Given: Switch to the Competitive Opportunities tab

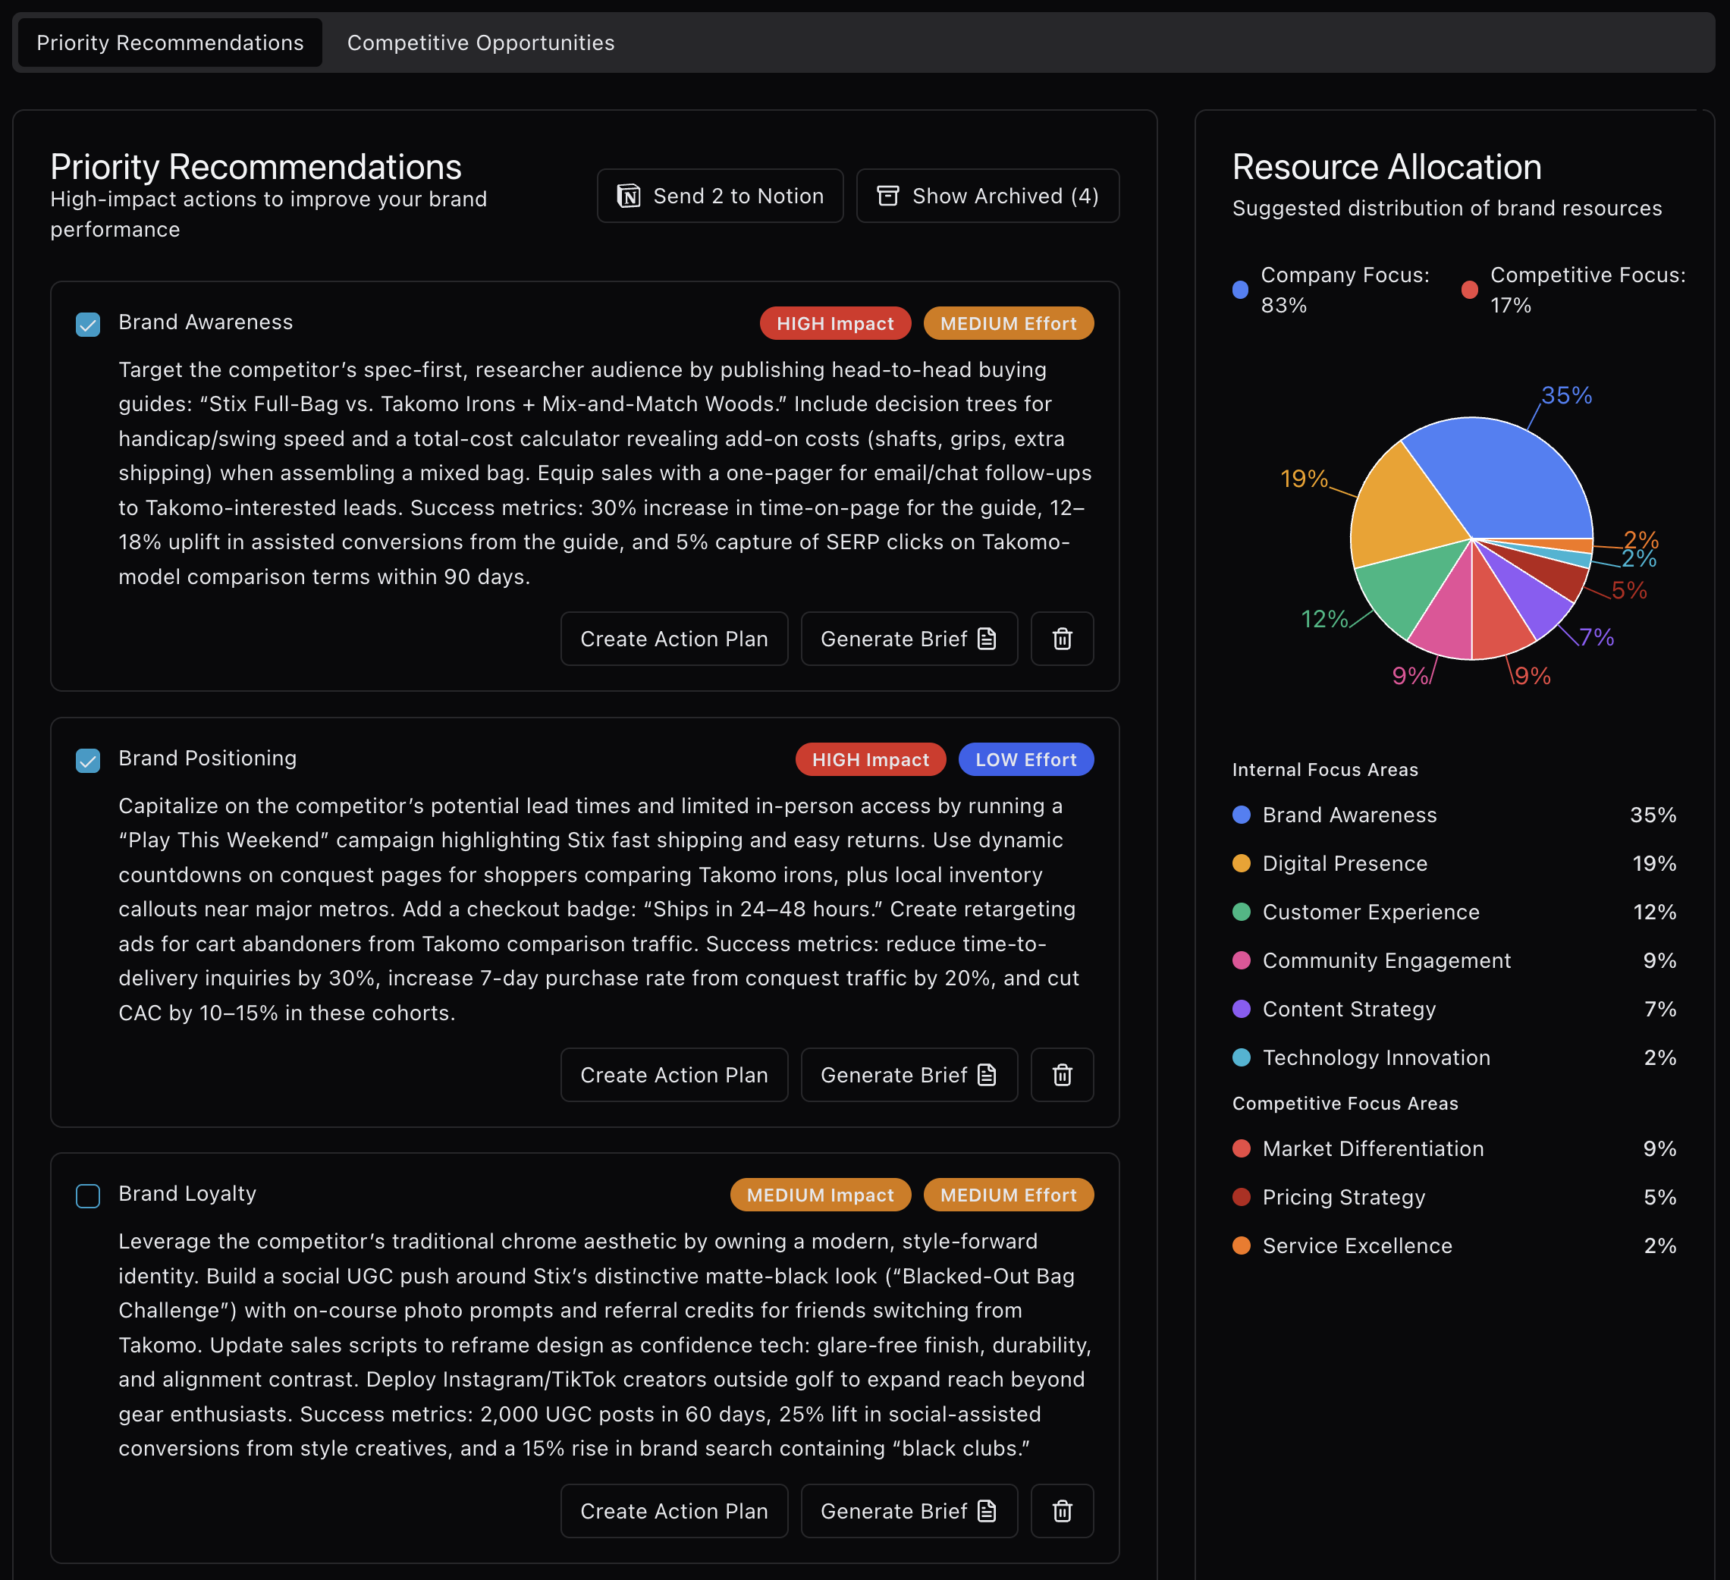Looking at the screenshot, I should [x=479, y=42].
